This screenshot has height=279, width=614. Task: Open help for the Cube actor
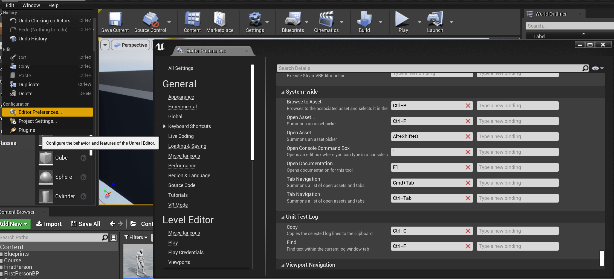83,158
